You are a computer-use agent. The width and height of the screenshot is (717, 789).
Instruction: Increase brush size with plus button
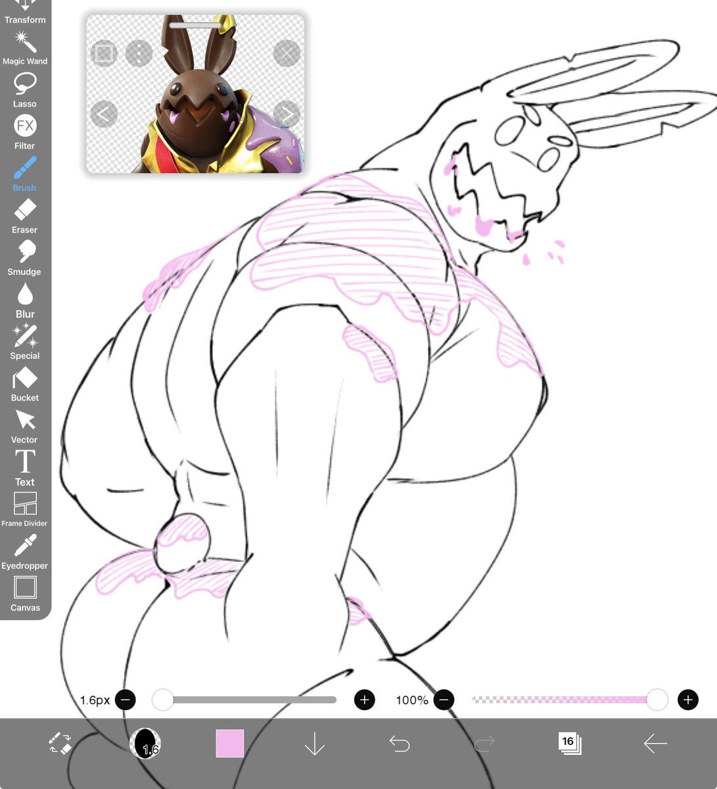(x=365, y=700)
